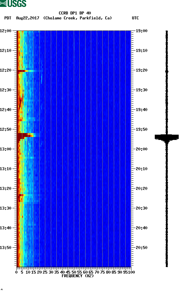The height and width of the screenshot is (293, 181).
Task: Click the '12:20' PDT time label
Action: pyautogui.click(x=6, y=70)
